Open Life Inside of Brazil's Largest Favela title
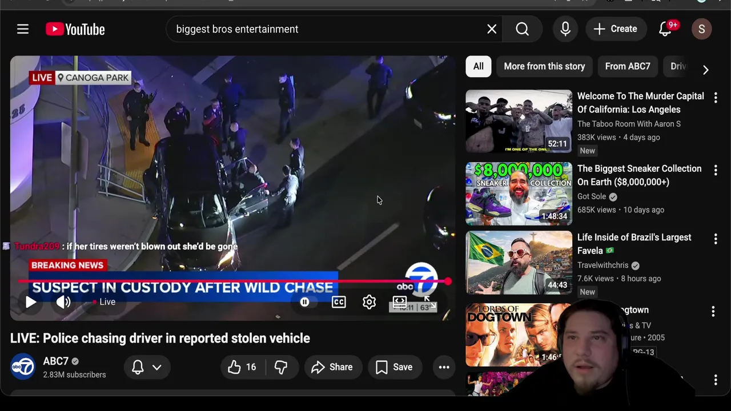 [634, 244]
